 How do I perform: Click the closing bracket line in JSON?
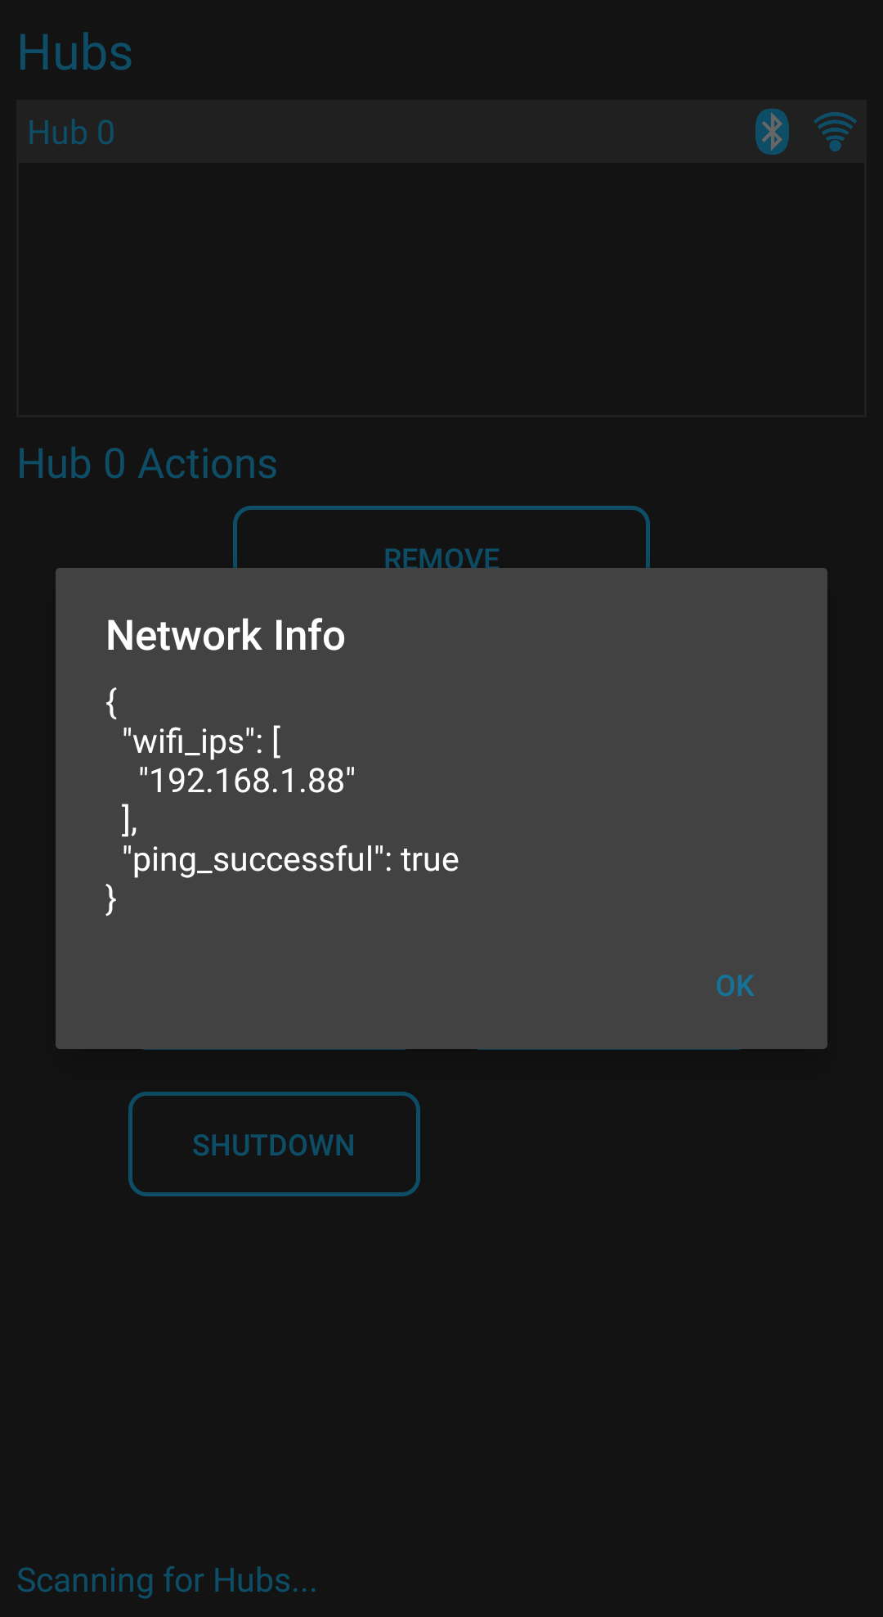pyautogui.click(x=129, y=820)
